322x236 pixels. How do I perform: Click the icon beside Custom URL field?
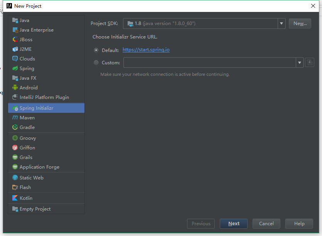click(x=309, y=62)
